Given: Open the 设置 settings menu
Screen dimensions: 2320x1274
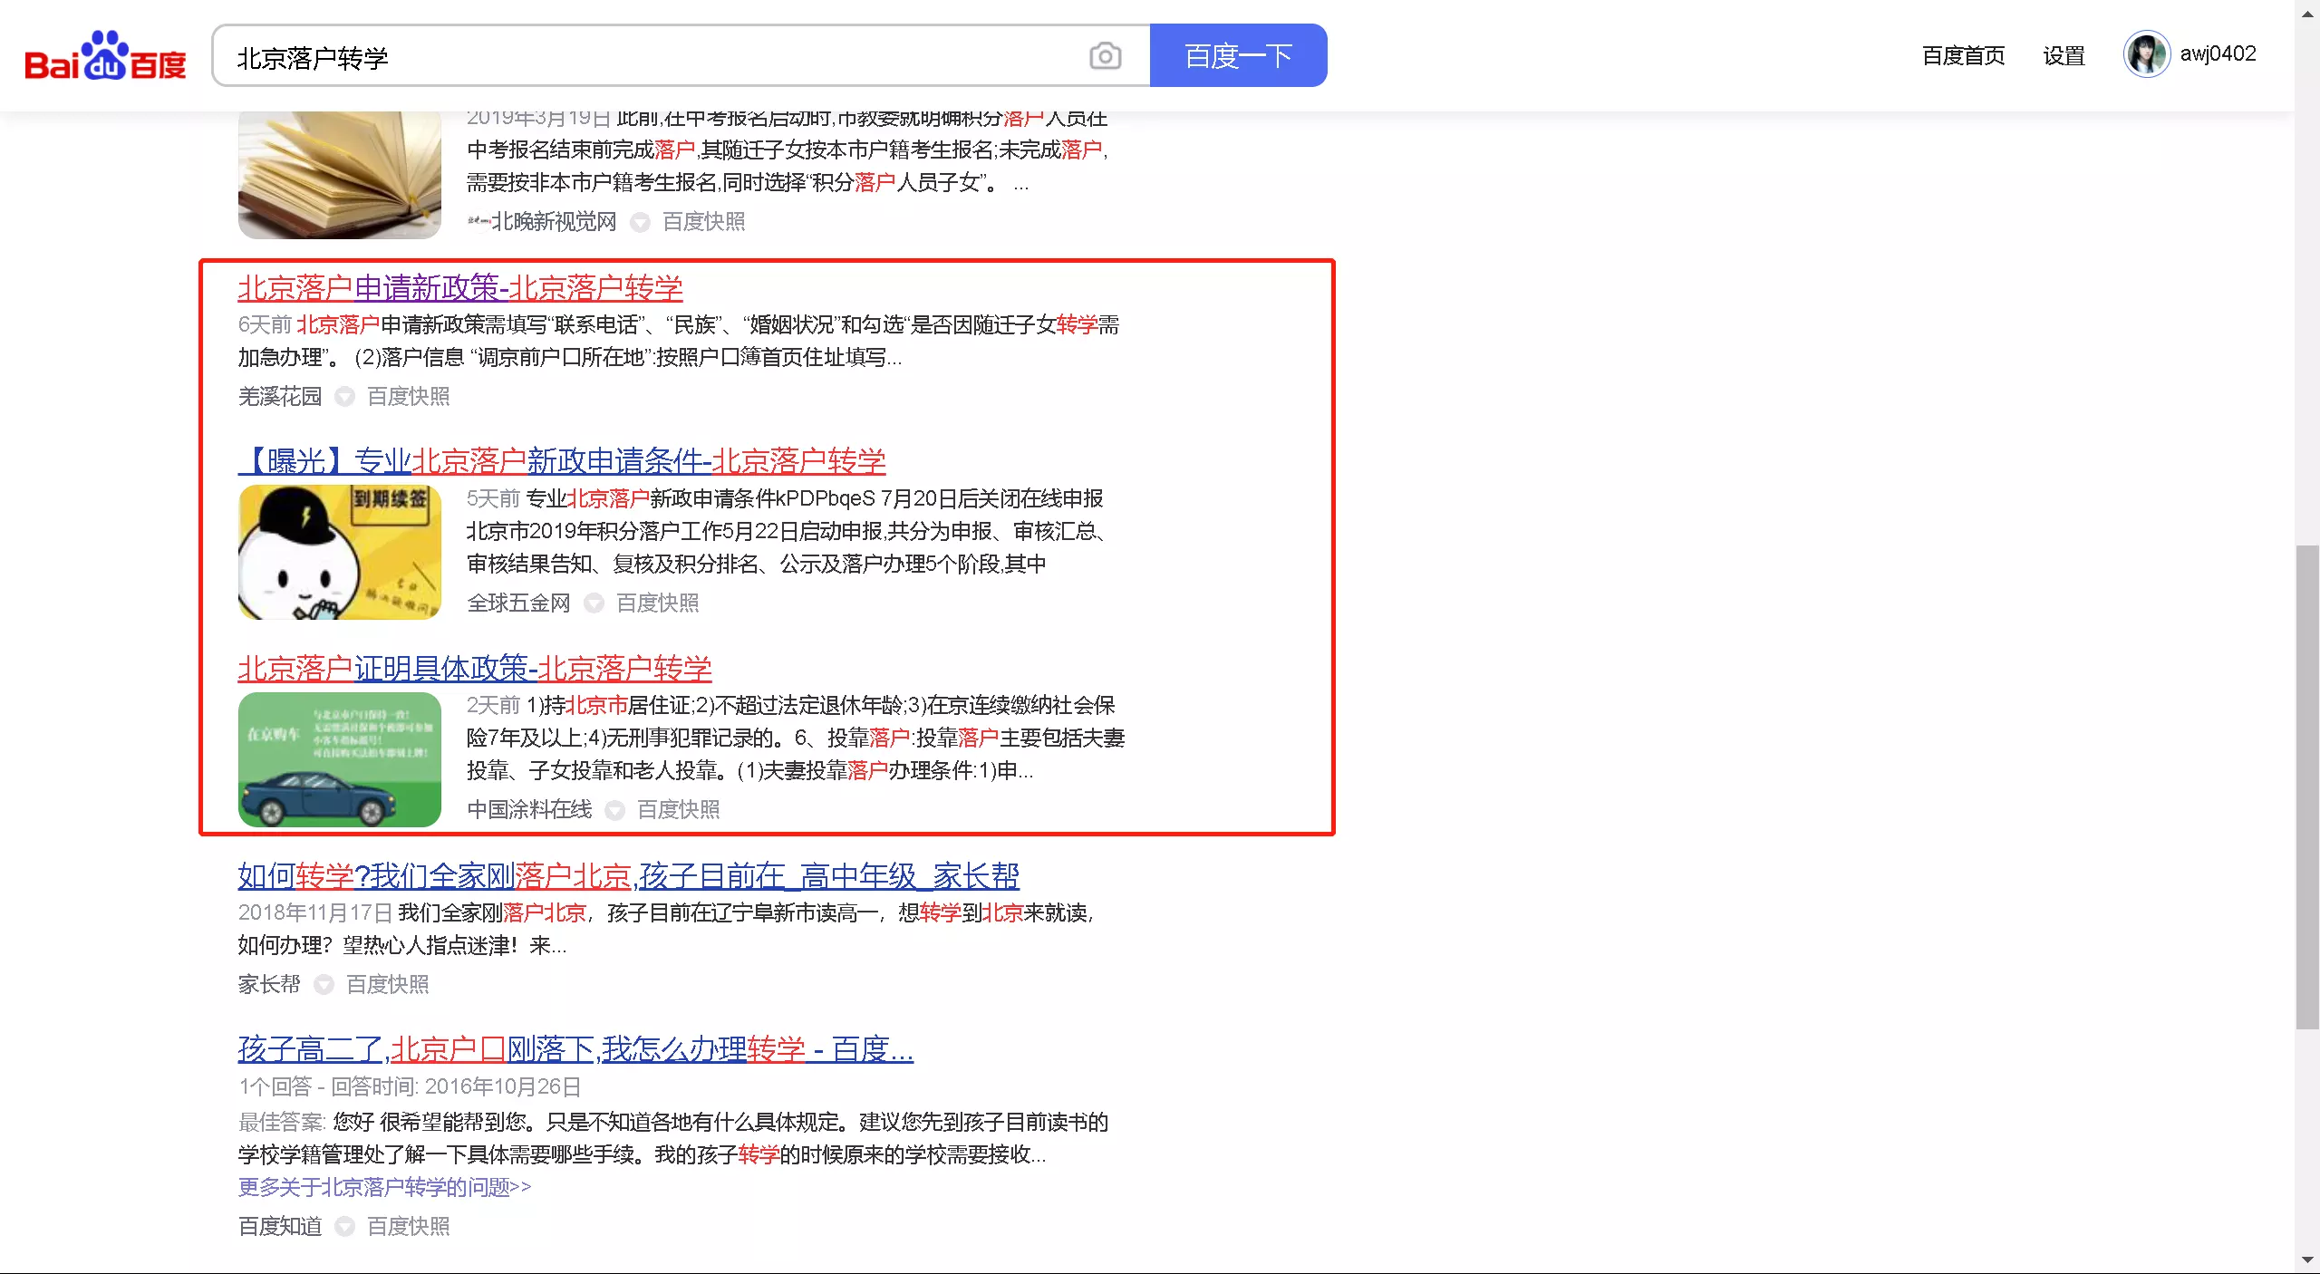Looking at the screenshot, I should point(2063,55).
